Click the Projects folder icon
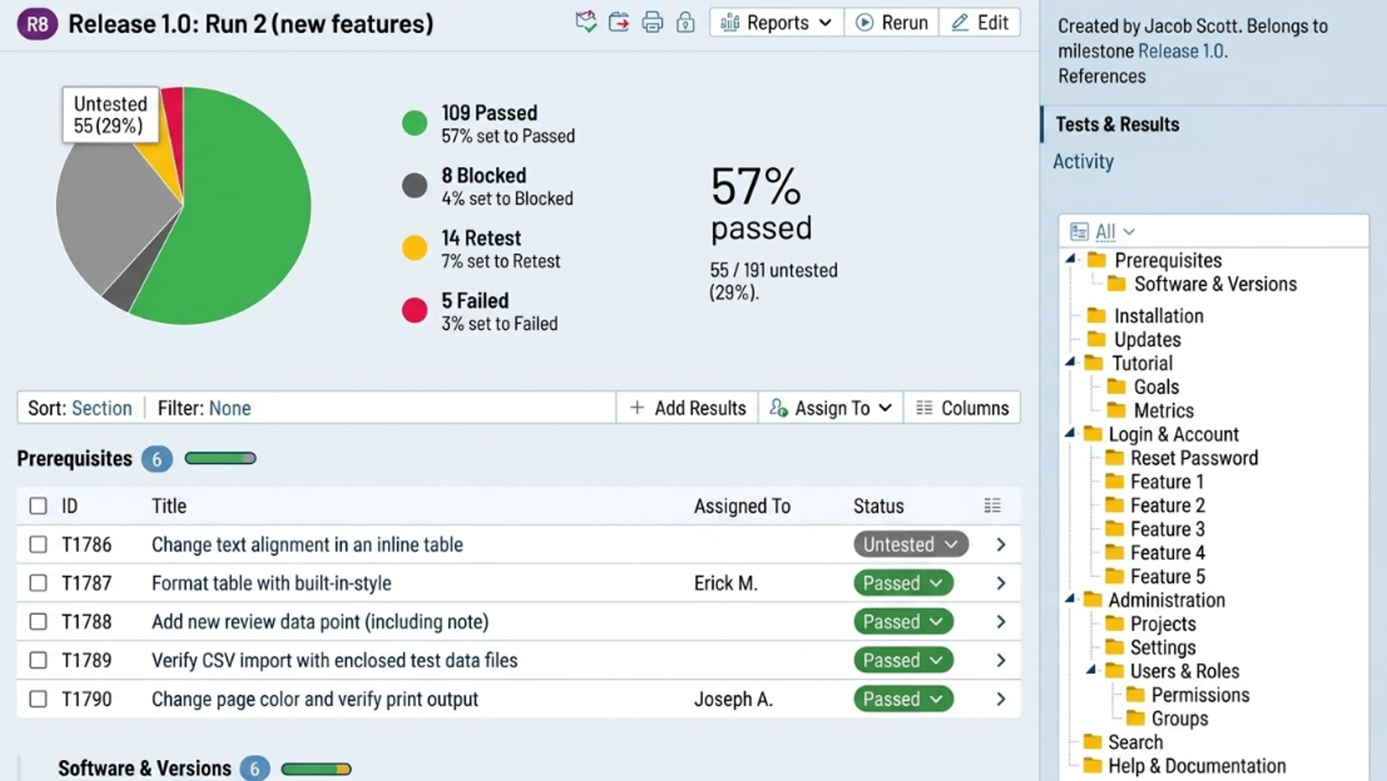Viewport: 1387px width, 781px height. 1115,623
